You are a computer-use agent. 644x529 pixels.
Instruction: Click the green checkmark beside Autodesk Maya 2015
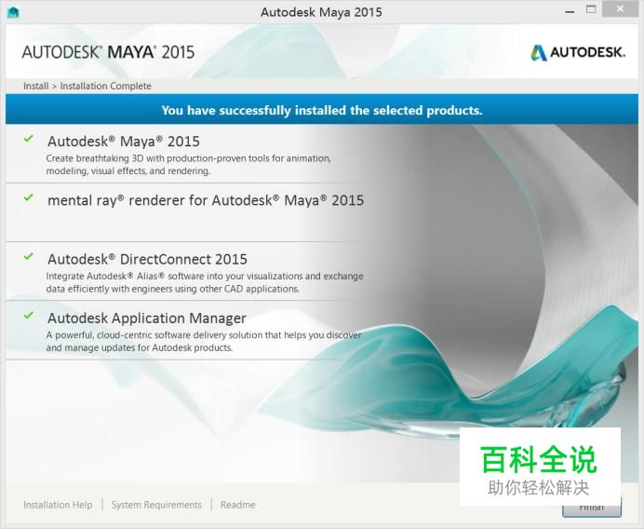(28, 139)
